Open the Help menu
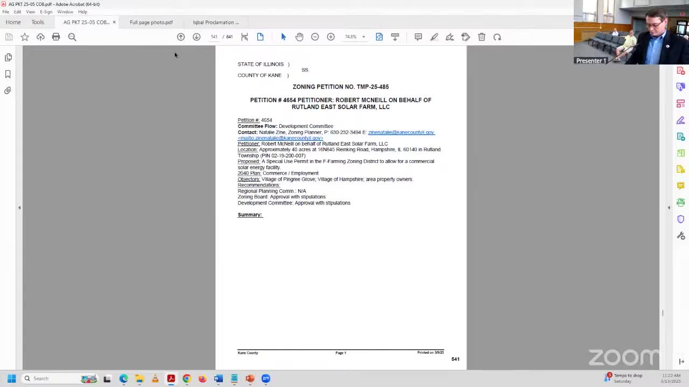689x387 pixels. (82, 12)
